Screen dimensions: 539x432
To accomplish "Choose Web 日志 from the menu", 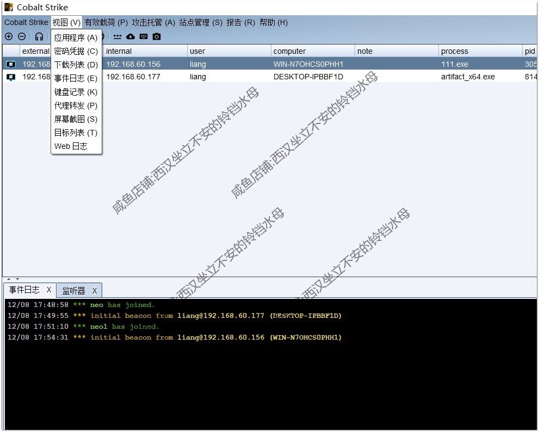I will [76, 146].
